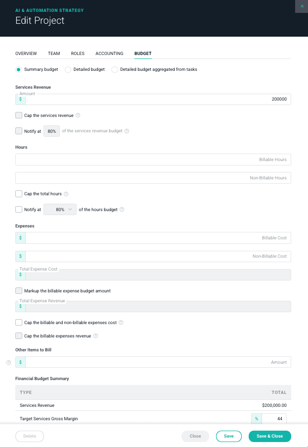Screen dimensions: 308x447
Task: Open the Team tab
Action: tap(54, 54)
